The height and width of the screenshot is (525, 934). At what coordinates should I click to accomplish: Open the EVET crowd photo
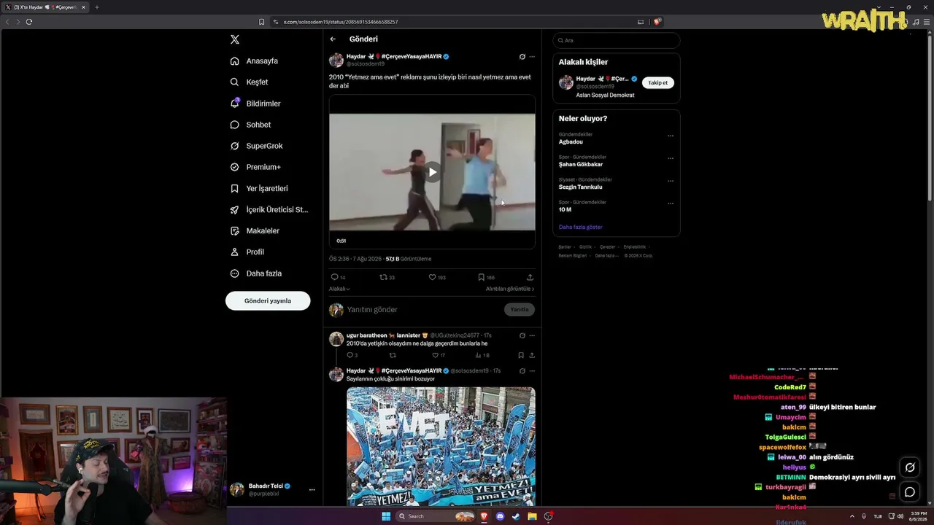coord(441,446)
